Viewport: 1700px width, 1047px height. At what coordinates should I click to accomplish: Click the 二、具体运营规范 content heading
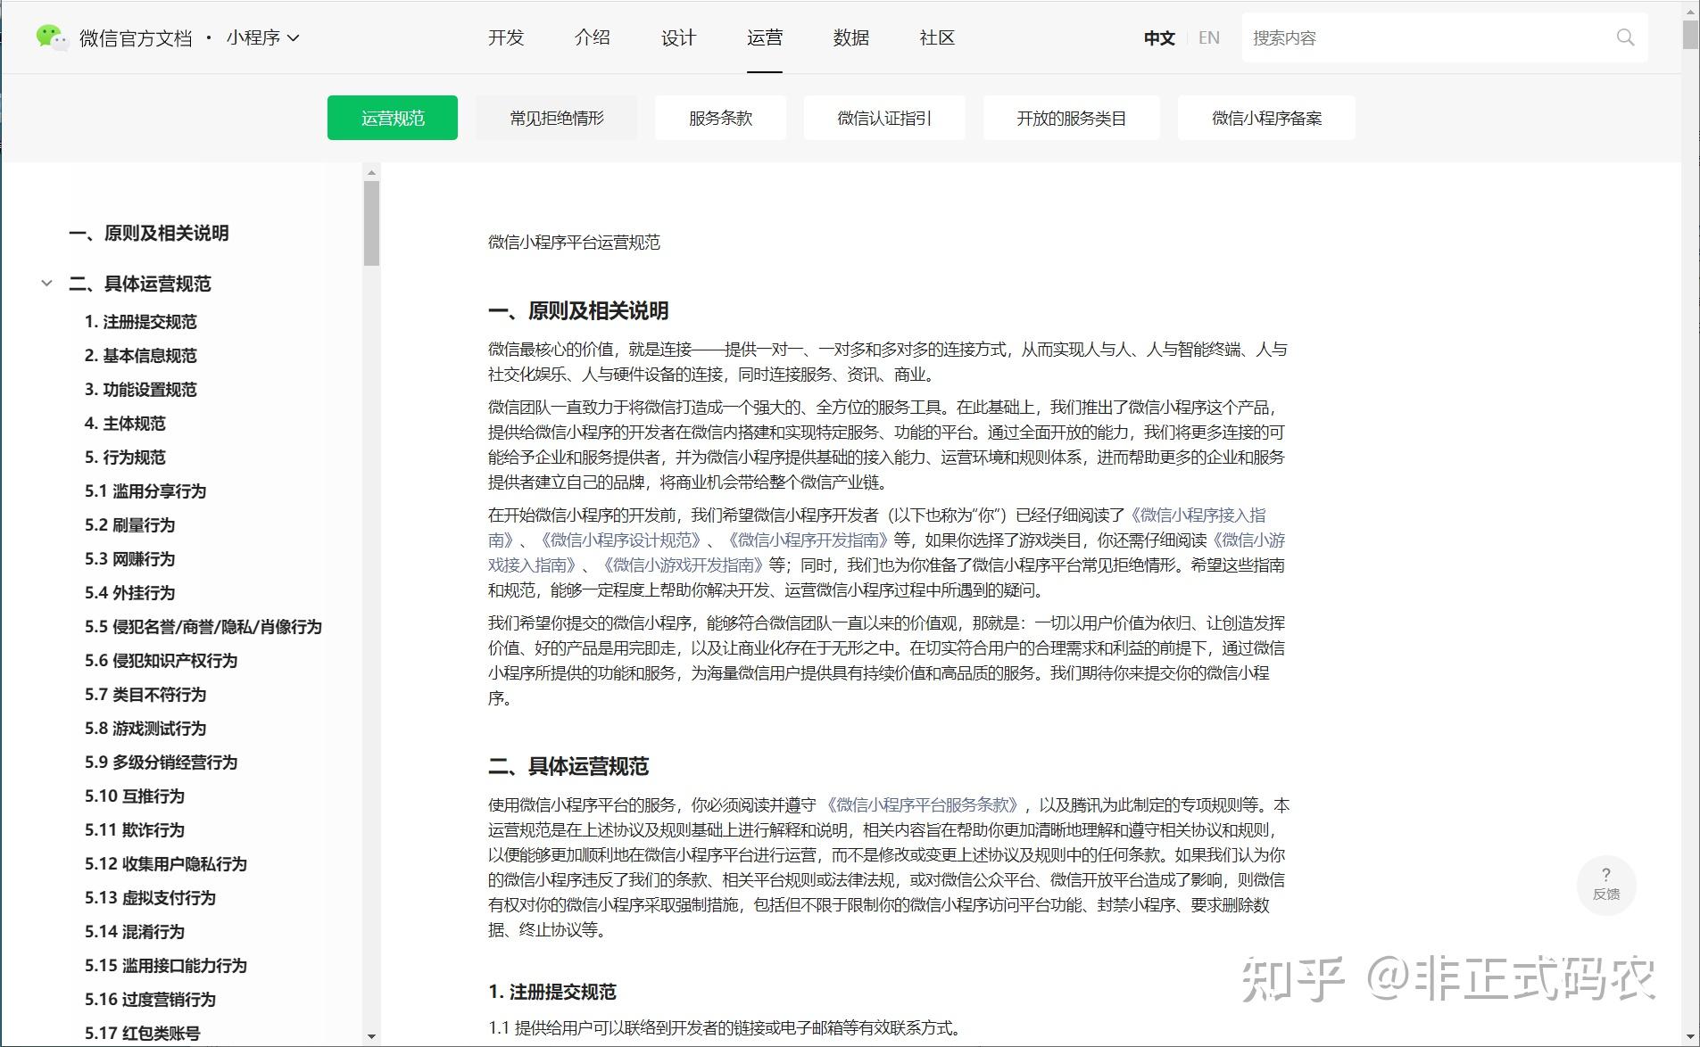(568, 767)
